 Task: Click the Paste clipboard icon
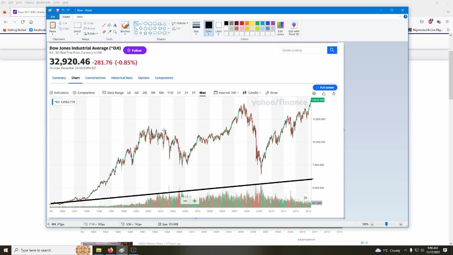[52, 25]
